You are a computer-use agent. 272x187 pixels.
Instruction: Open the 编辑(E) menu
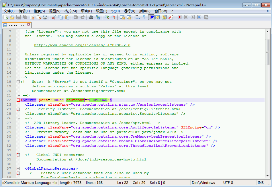[24, 11]
